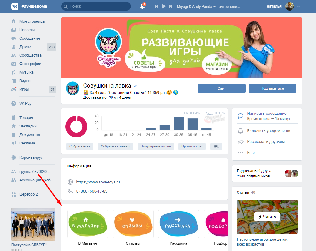Click the Популярные посты button

pyautogui.click(x=156, y=146)
